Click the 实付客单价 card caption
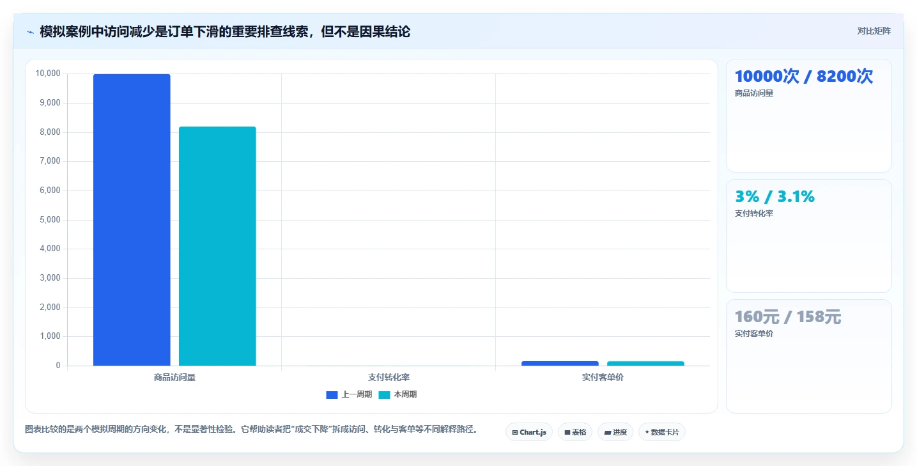This screenshot has height=466, width=917. click(x=754, y=334)
